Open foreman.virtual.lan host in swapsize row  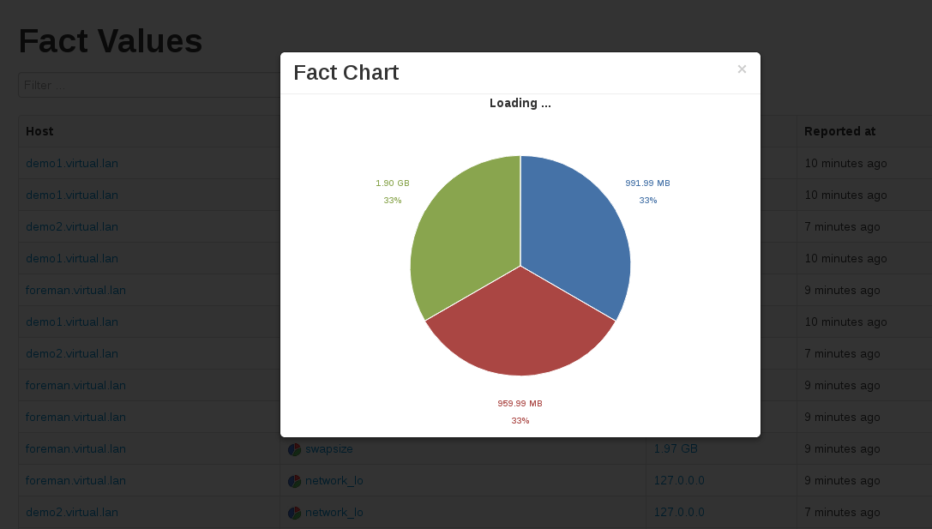75,448
